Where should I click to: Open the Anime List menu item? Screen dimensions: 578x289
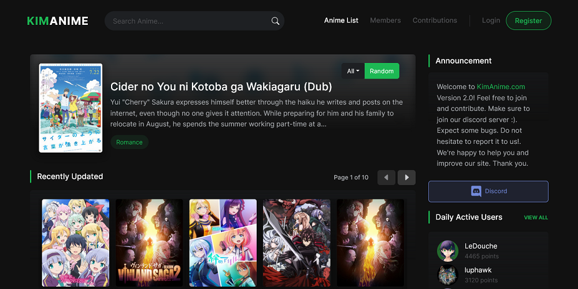point(341,21)
